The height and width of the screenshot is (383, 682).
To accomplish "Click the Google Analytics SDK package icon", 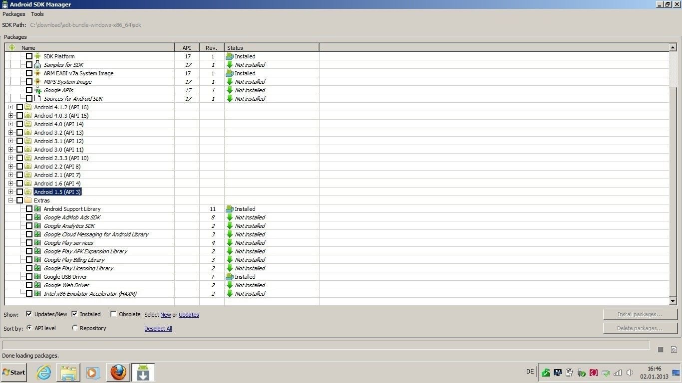I will pos(37,226).
